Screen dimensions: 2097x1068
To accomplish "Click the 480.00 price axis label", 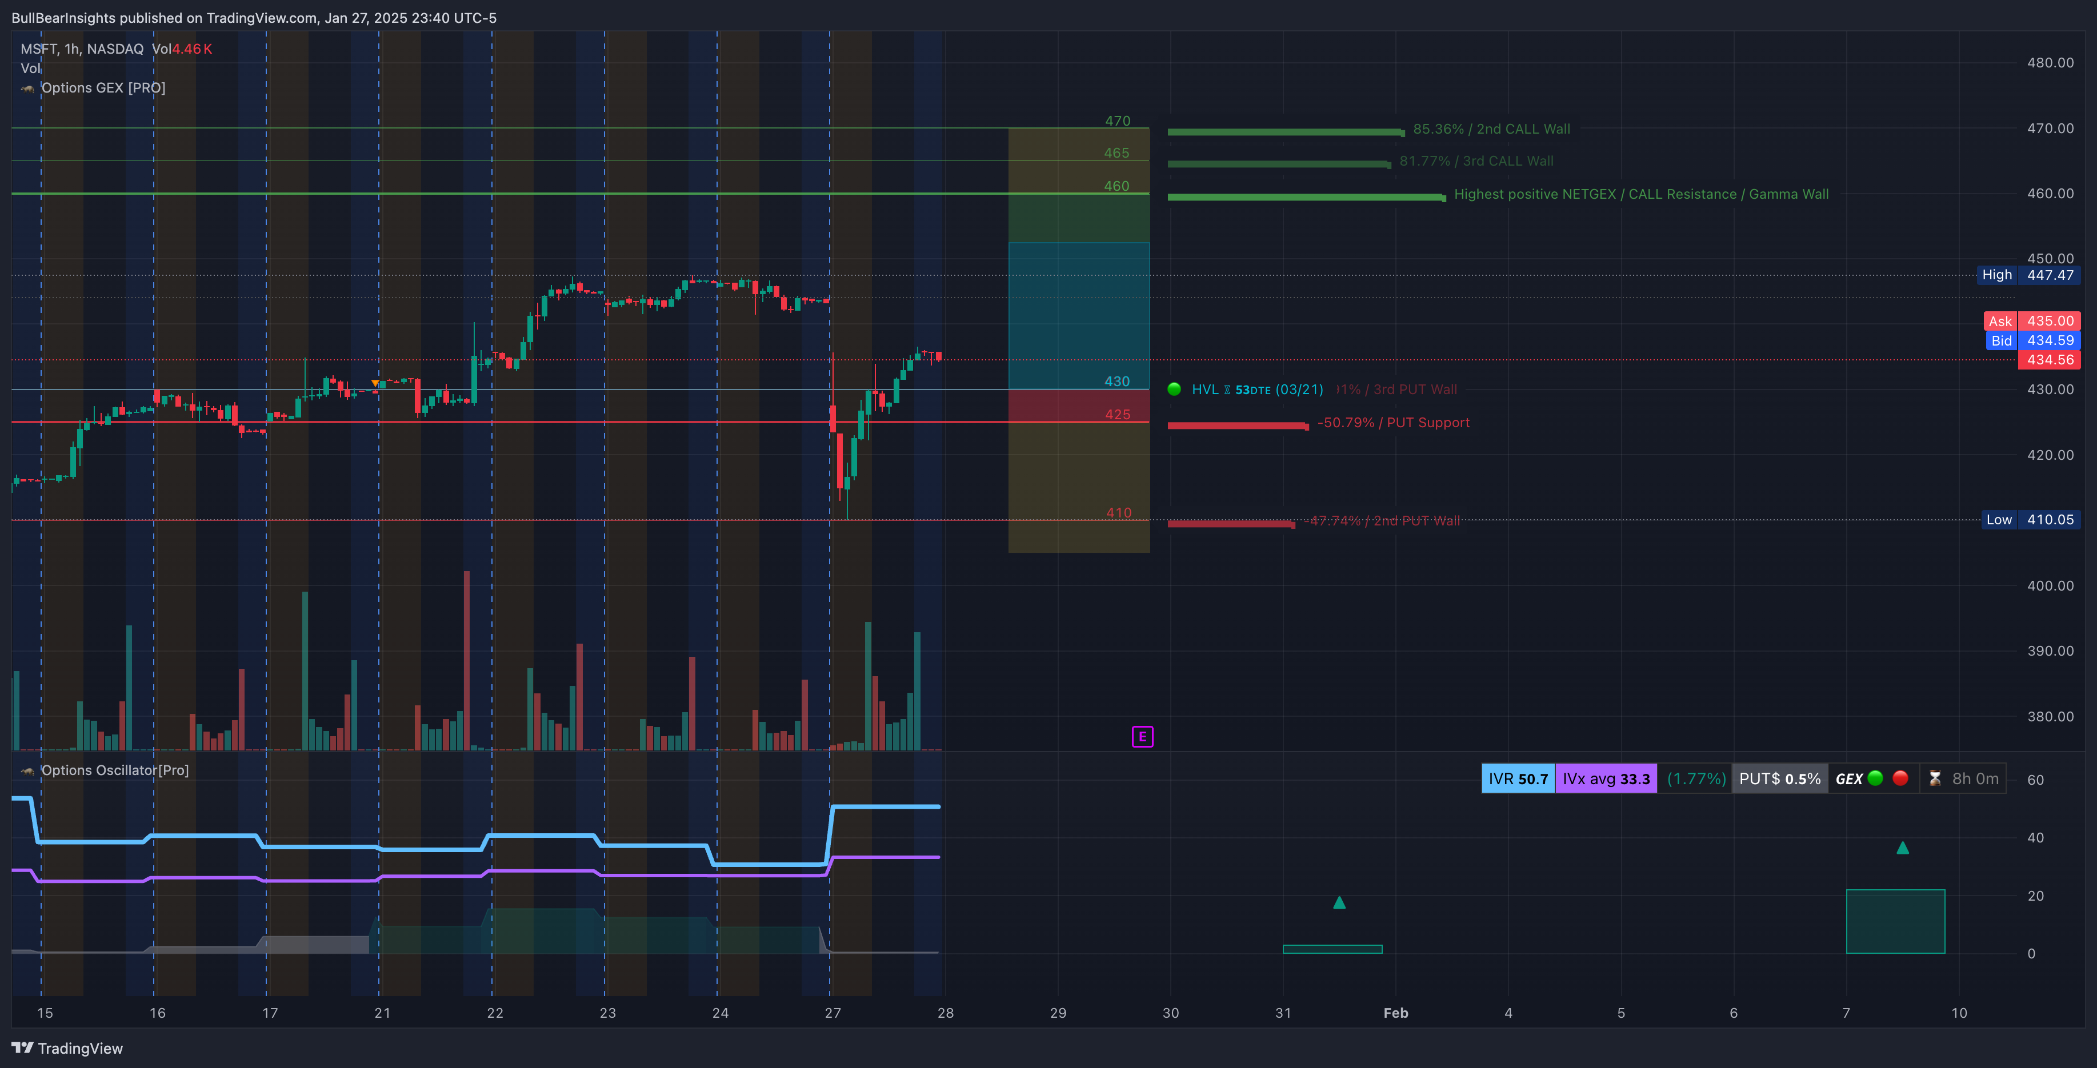I will pos(2050,63).
